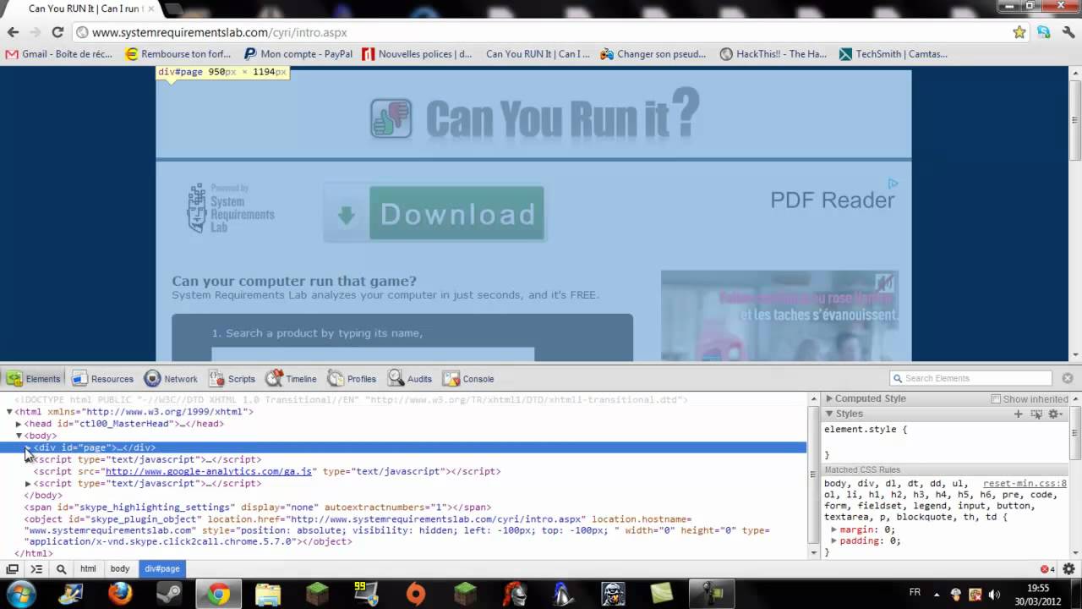Click the Search Elements field

pos(970,378)
